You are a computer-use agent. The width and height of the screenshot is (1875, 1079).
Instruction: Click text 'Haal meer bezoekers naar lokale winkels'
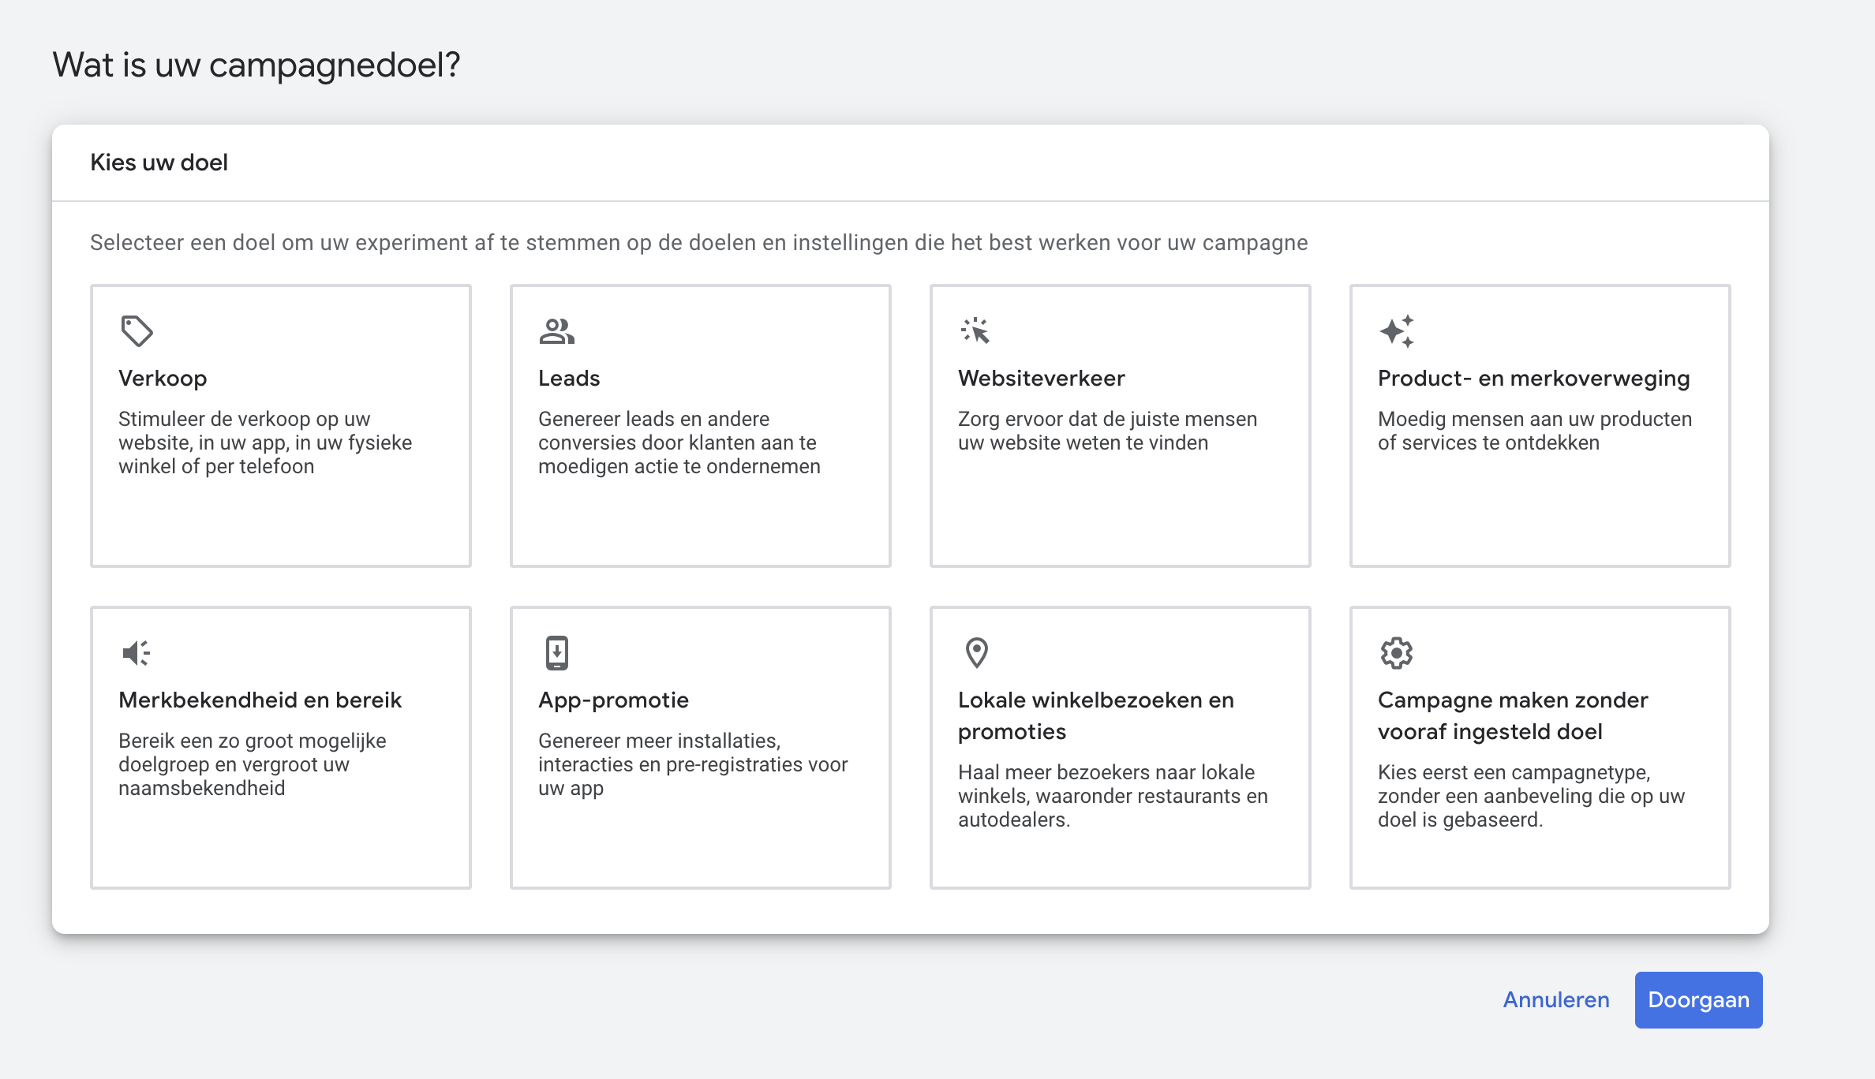pos(1113,796)
